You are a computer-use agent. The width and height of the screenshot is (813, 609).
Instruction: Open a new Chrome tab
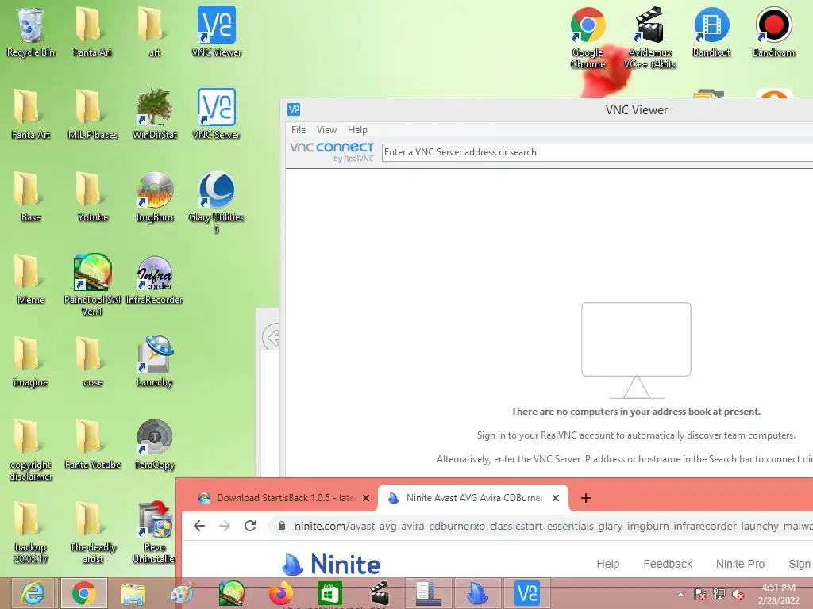586,498
